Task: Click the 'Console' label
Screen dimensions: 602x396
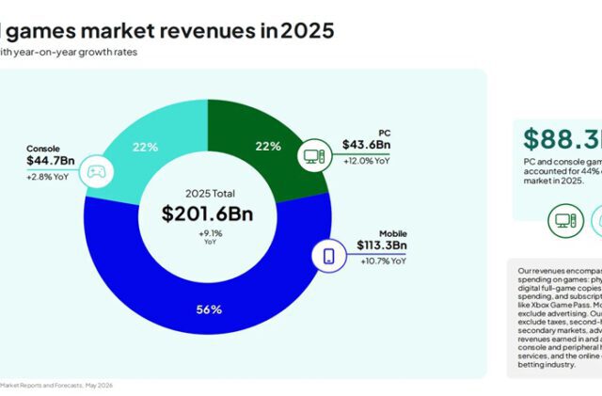Action: click(43, 149)
